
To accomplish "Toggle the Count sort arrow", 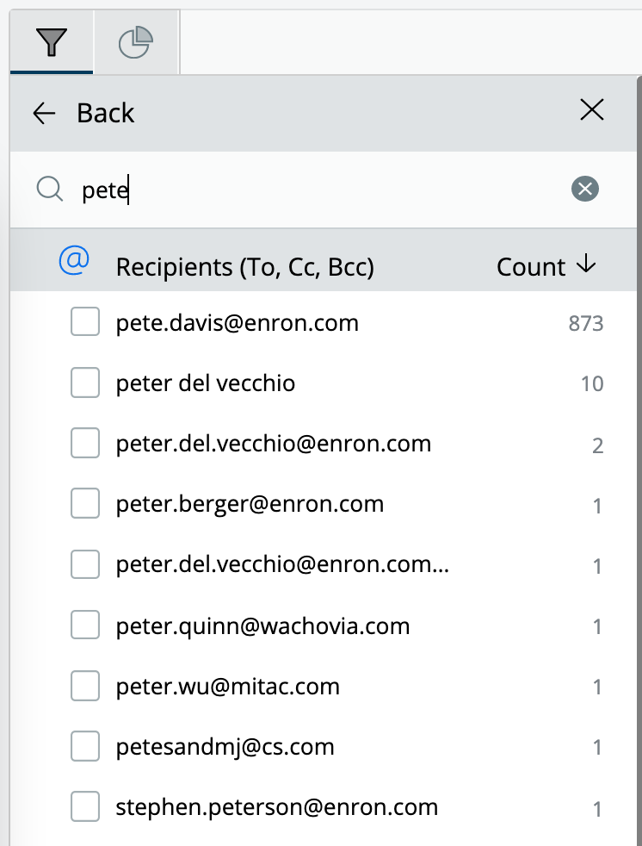I will click(585, 264).
